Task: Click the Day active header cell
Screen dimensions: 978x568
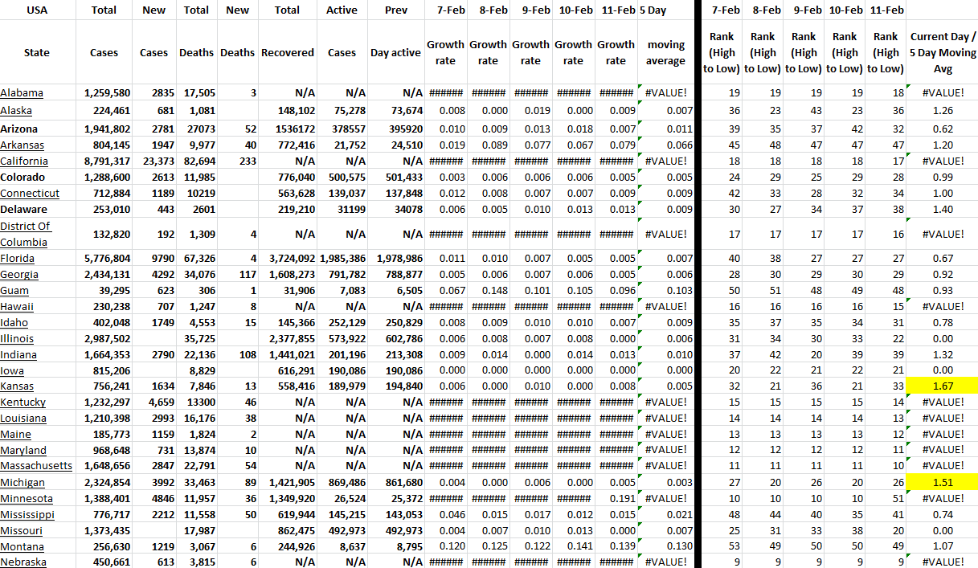Action: coord(395,53)
